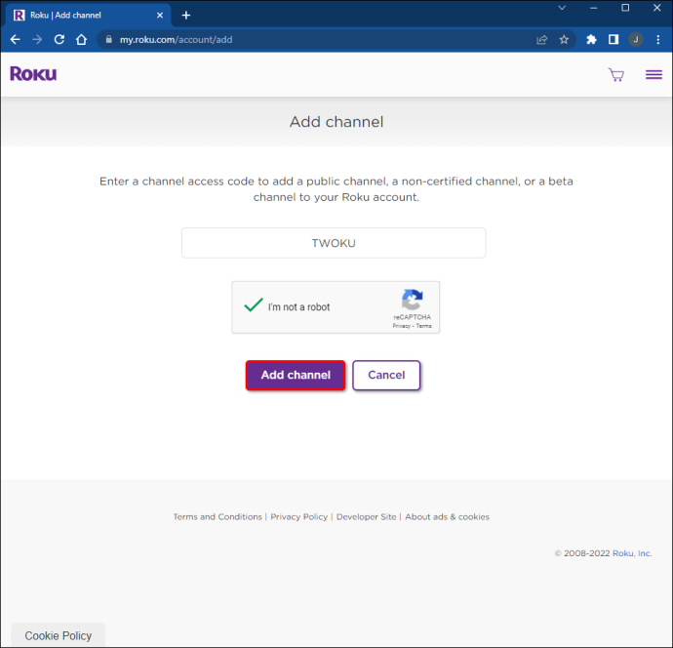673x648 pixels.
Task: Open the Terms and Conditions link
Action: pyautogui.click(x=218, y=516)
